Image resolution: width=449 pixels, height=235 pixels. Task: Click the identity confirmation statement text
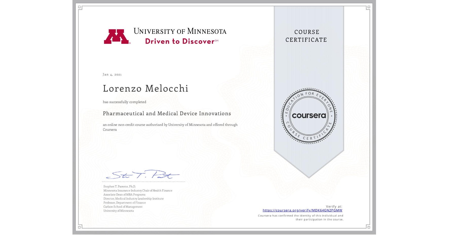(x=300, y=217)
